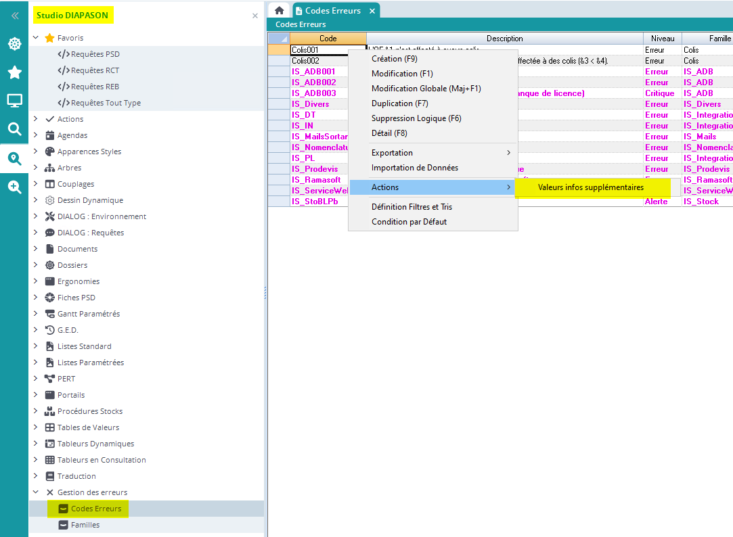This screenshot has height=537, width=733.
Task: Click the monitor icon in sidebar
Action: 14,101
